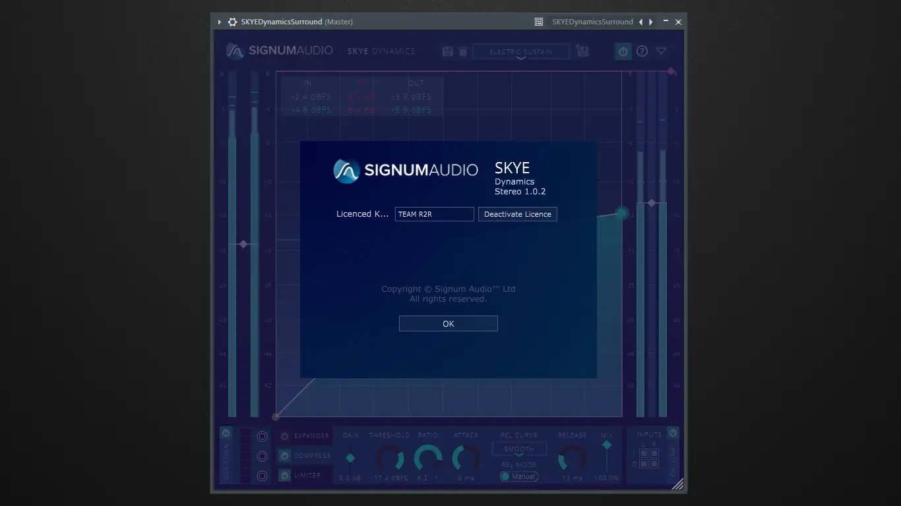Toggle the Ch Link power button
This screenshot has width=901, height=506.
point(673,433)
